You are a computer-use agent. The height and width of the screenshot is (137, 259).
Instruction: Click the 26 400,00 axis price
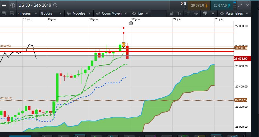[x=241, y=86]
